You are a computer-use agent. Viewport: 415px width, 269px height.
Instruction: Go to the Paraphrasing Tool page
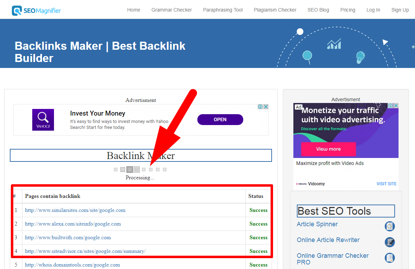tap(223, 10)
